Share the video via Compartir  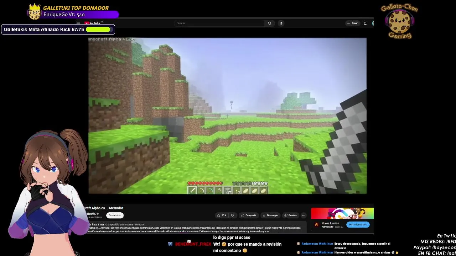coord(248,215)
